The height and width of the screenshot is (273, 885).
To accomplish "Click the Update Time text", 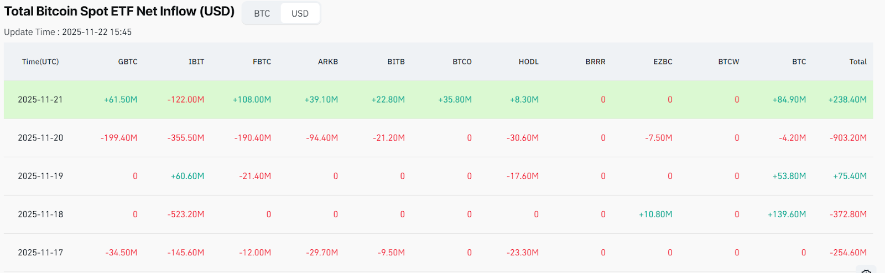I will (x=67, y=32).
